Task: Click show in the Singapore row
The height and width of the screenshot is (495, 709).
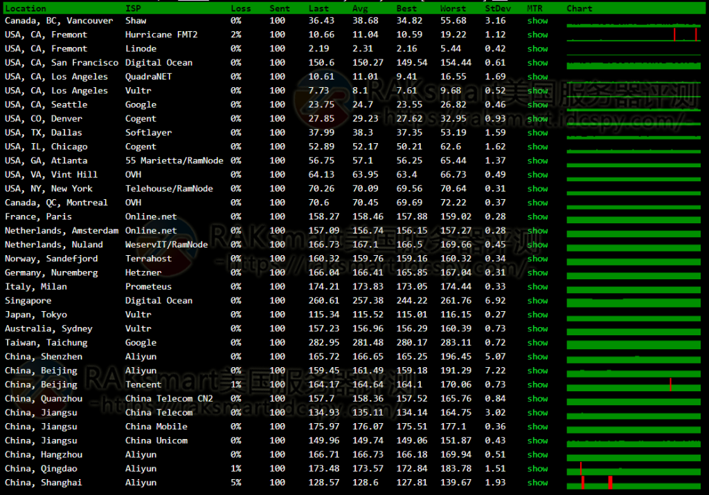Action: coord(537,301)
